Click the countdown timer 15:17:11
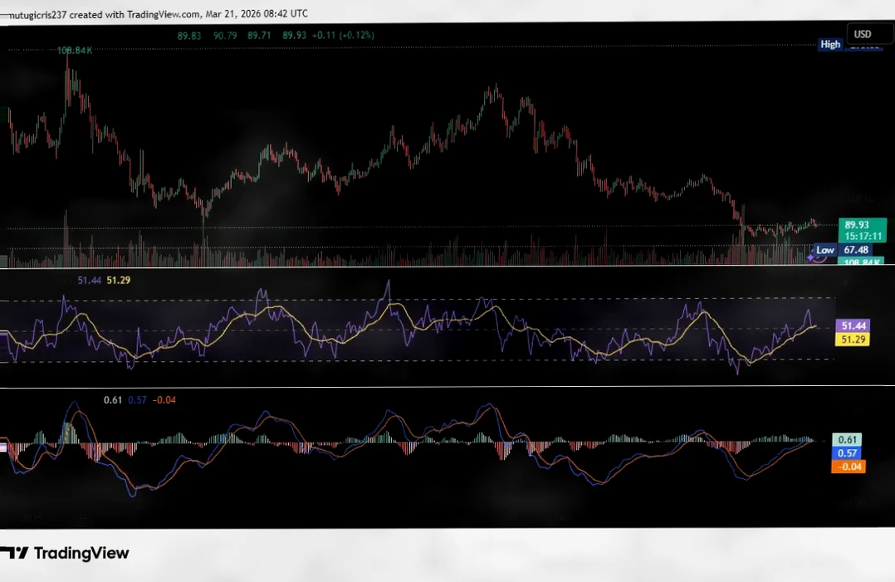895x582 pixels. pos(860,237)
